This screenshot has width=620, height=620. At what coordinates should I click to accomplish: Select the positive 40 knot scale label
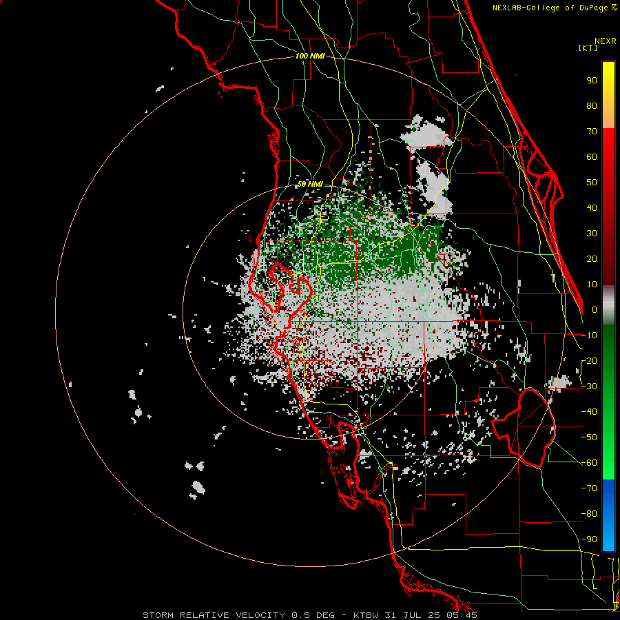[592, 208]
